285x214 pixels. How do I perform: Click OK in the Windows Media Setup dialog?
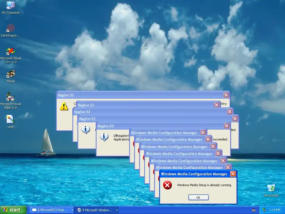[198, 198]
